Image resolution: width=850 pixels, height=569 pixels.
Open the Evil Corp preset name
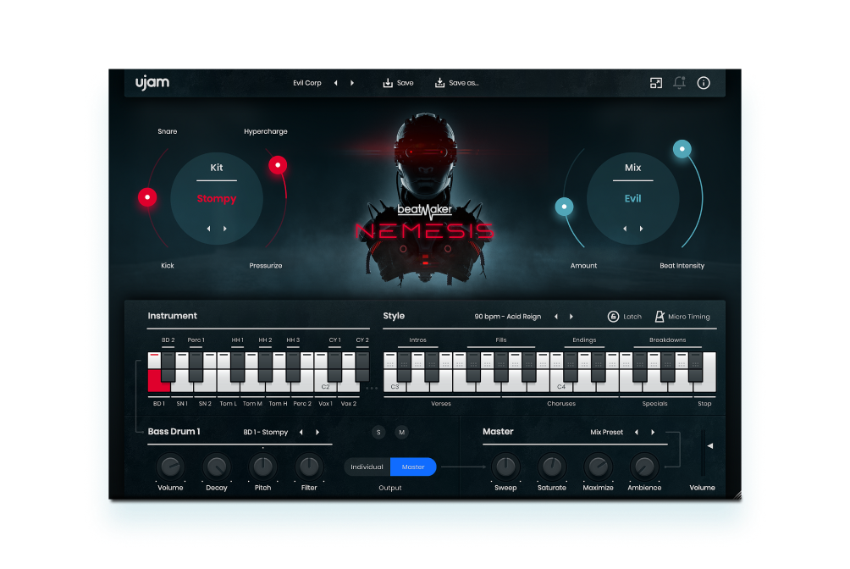point(307,83)
